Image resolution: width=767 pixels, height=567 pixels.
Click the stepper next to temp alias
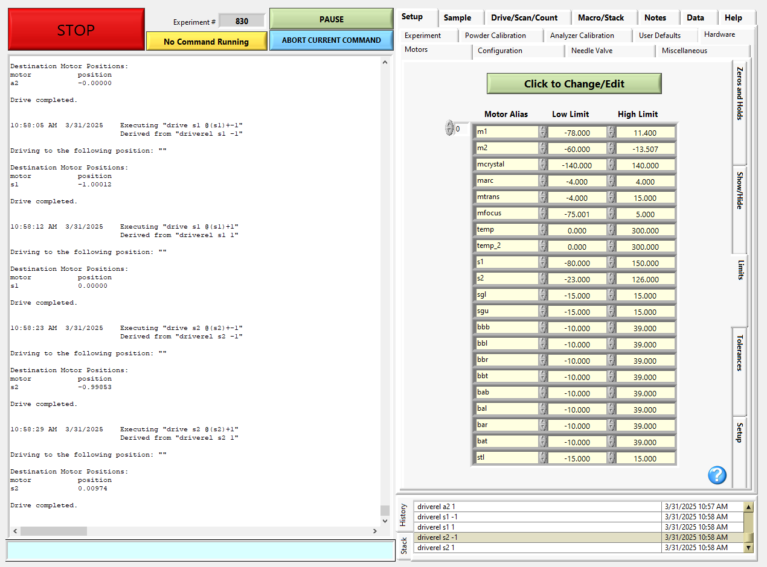(543, 230)
